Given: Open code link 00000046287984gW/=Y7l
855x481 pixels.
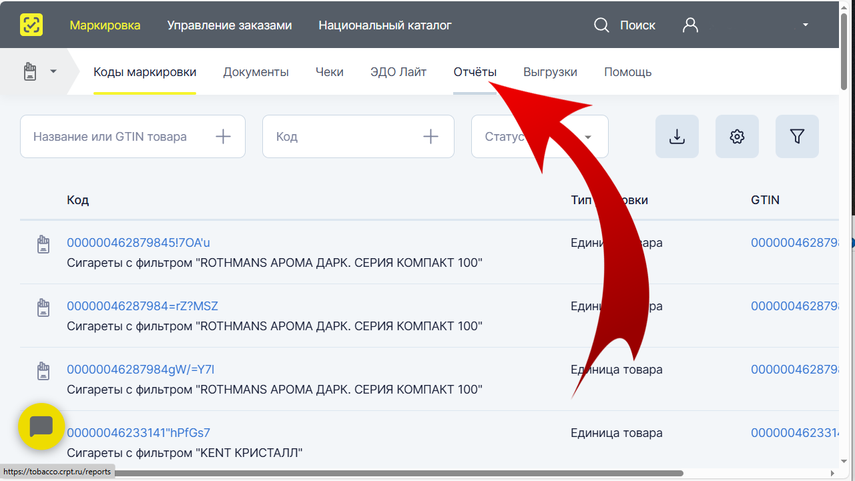Looking at the screenshot, I should pyautogui.click(x=140, y=370).
